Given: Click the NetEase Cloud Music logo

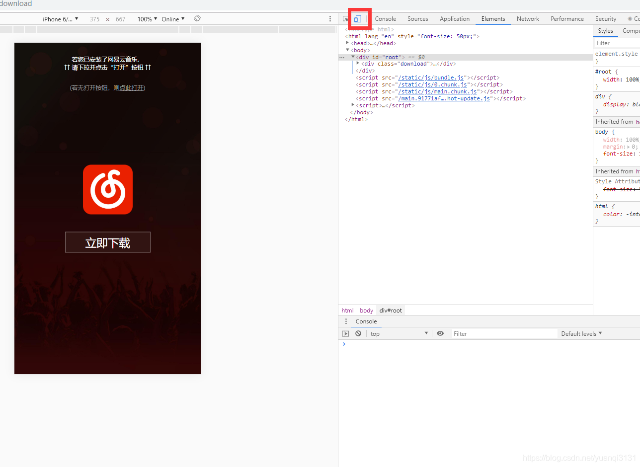Looking at the screenshot, I should coord(108,189).
